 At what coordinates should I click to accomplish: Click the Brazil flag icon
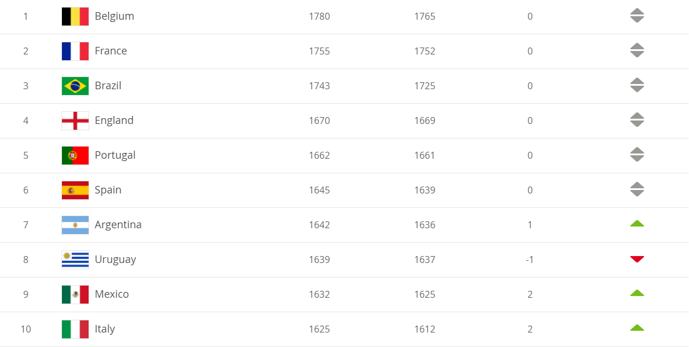(75, 86)
